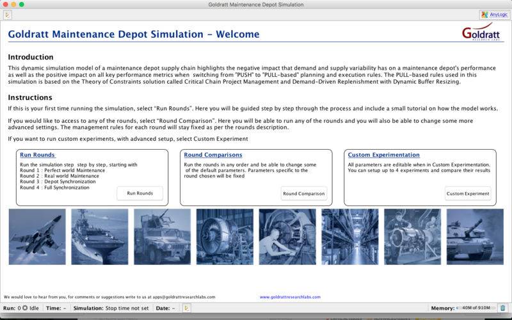Click the 'Round 1 : Perfect world Maintenance' text

coord(62,170)
